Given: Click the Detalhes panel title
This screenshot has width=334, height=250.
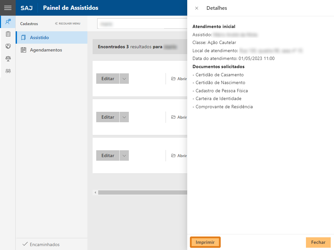Looking at the screenshot, I should coord(217,8).
